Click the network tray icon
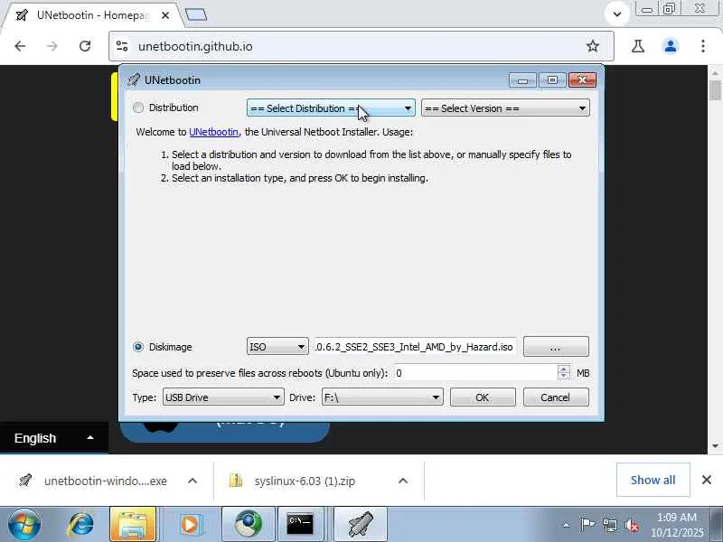 pyautogui.click(x=609, y=525)
